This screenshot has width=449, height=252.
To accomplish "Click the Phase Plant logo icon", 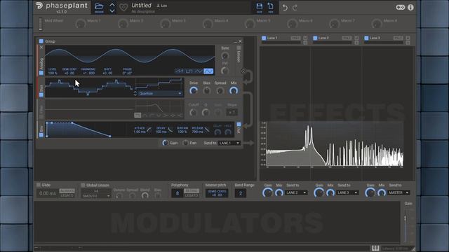I will click(39, 6).
